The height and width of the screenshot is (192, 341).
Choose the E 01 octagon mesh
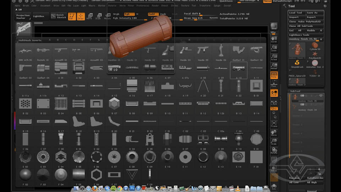[256, 141]
